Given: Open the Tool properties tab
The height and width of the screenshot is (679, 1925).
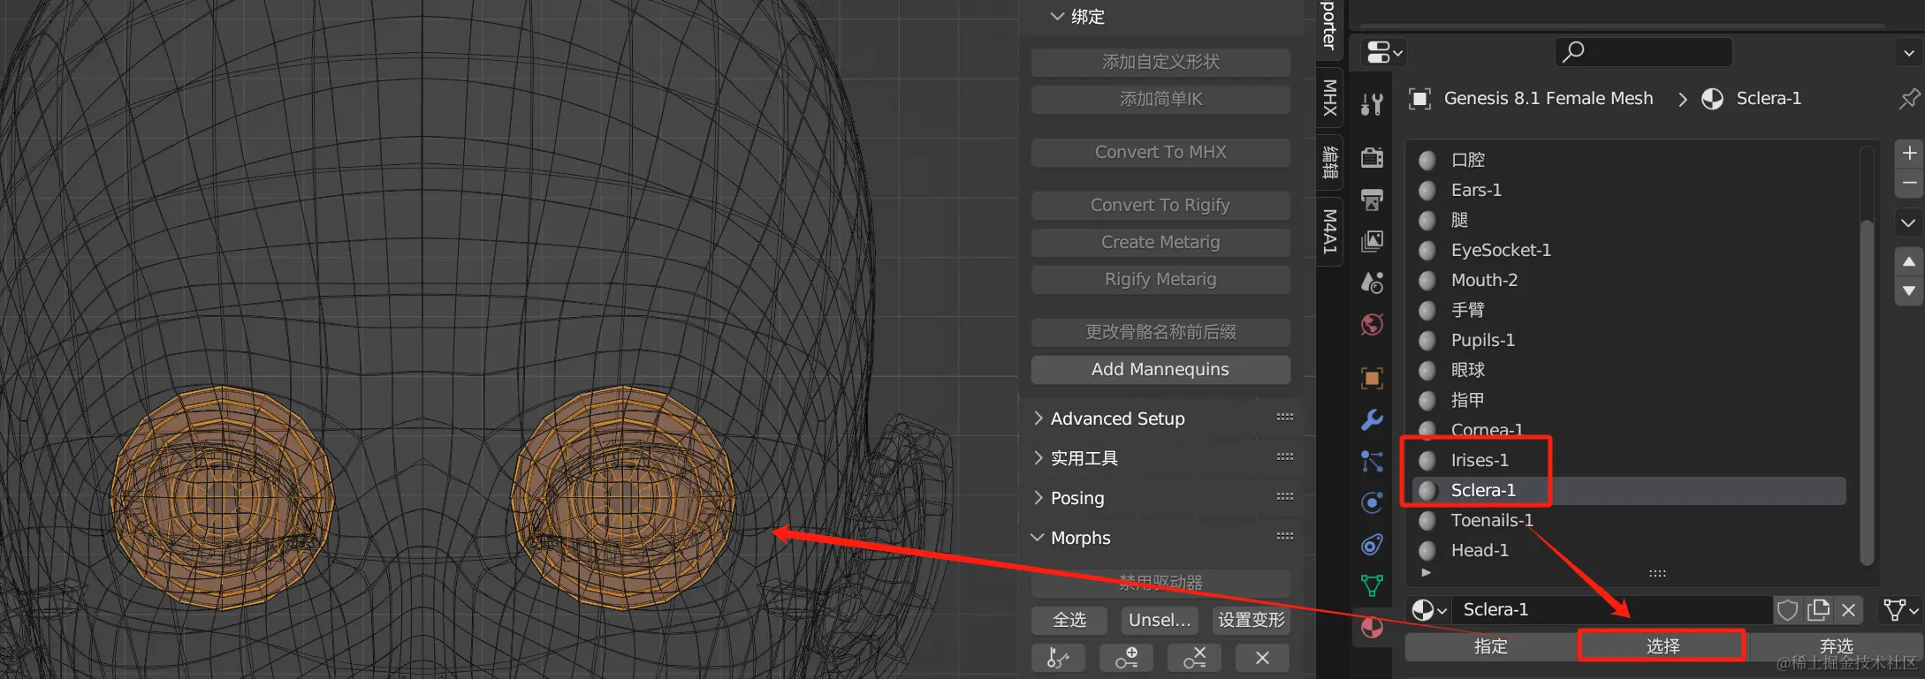Looking at the screenshot, I should point(1372,106).
